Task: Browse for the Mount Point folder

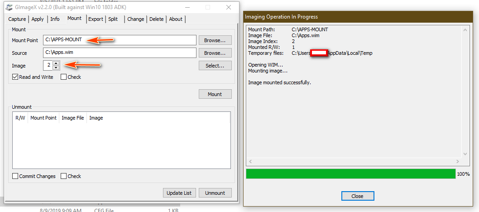Action: pos(215,40)
